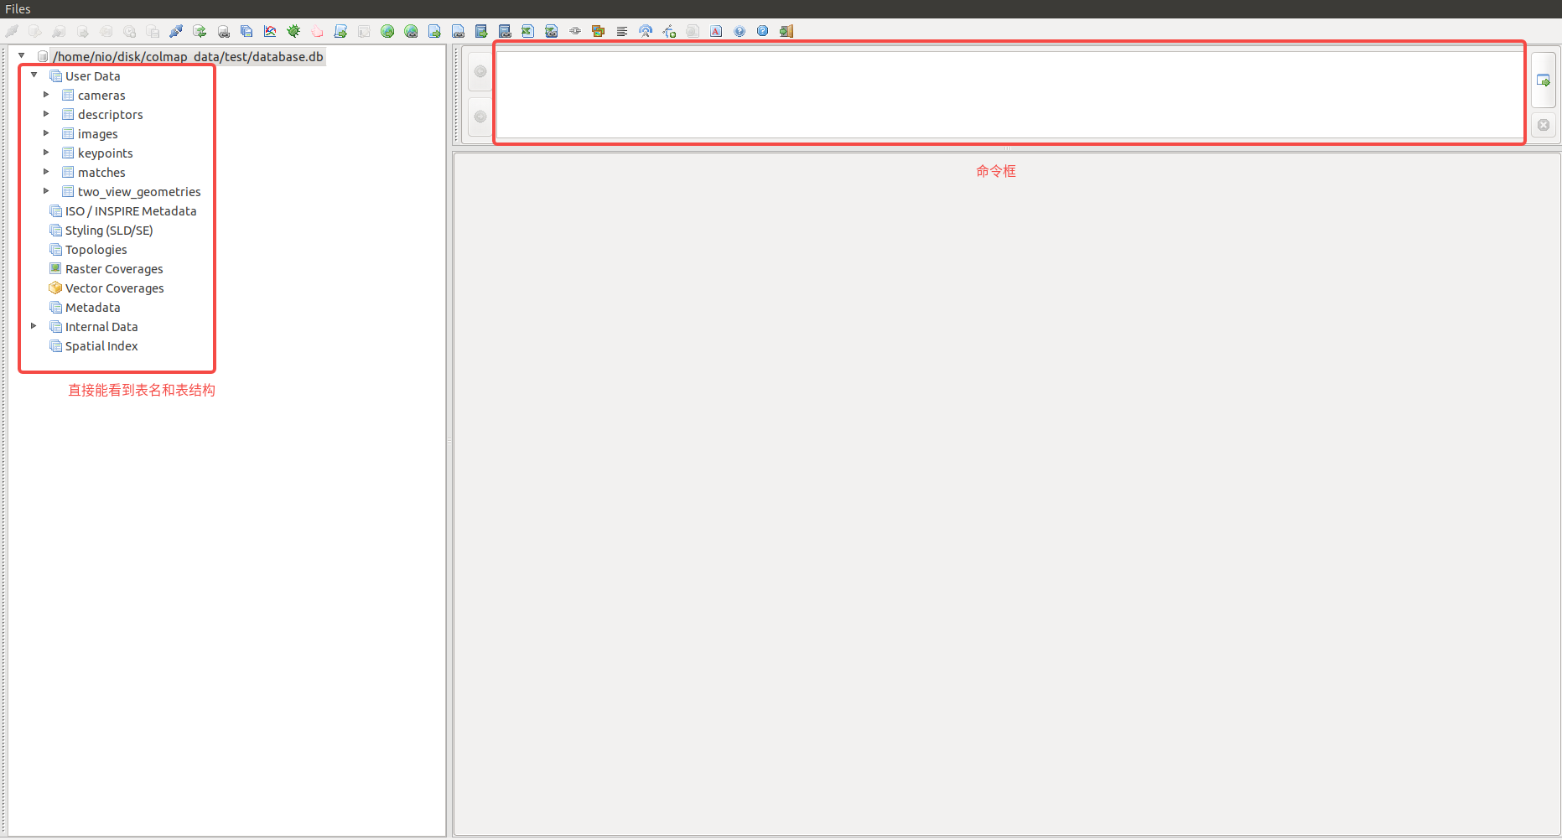This screenshot has height=840, width=1562.
Task: Click the Load XLS spreadsheet icon
Action: [528, 31]
